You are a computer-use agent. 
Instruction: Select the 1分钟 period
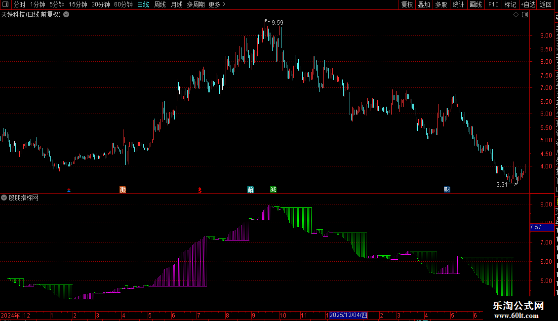(38, 4)
